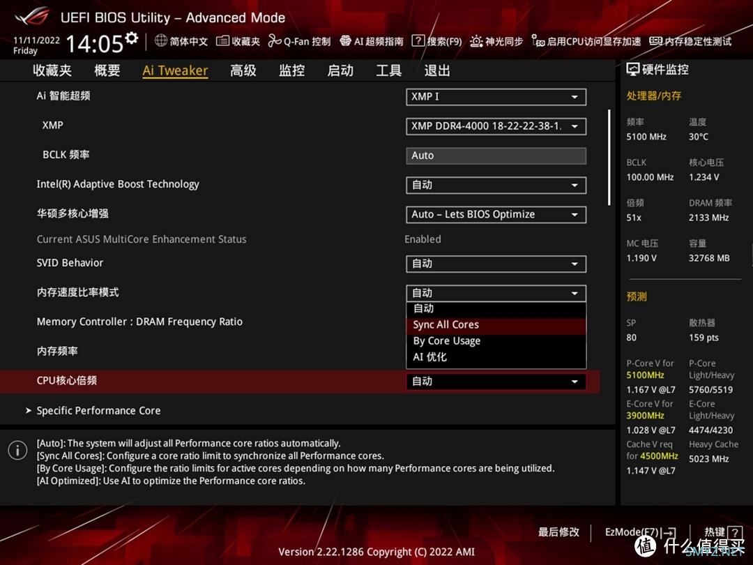Open 华硕多核心增强 Auto dropdown
753x565 pixels.
(x=496, y=214)
